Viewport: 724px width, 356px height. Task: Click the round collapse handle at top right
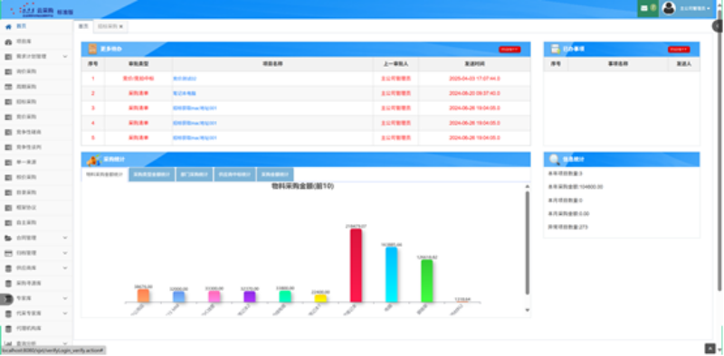(x=717, y=26)
